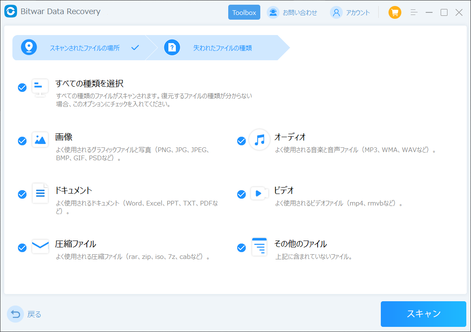Select the 失われたファイルの種類 step

pos(222,48)
